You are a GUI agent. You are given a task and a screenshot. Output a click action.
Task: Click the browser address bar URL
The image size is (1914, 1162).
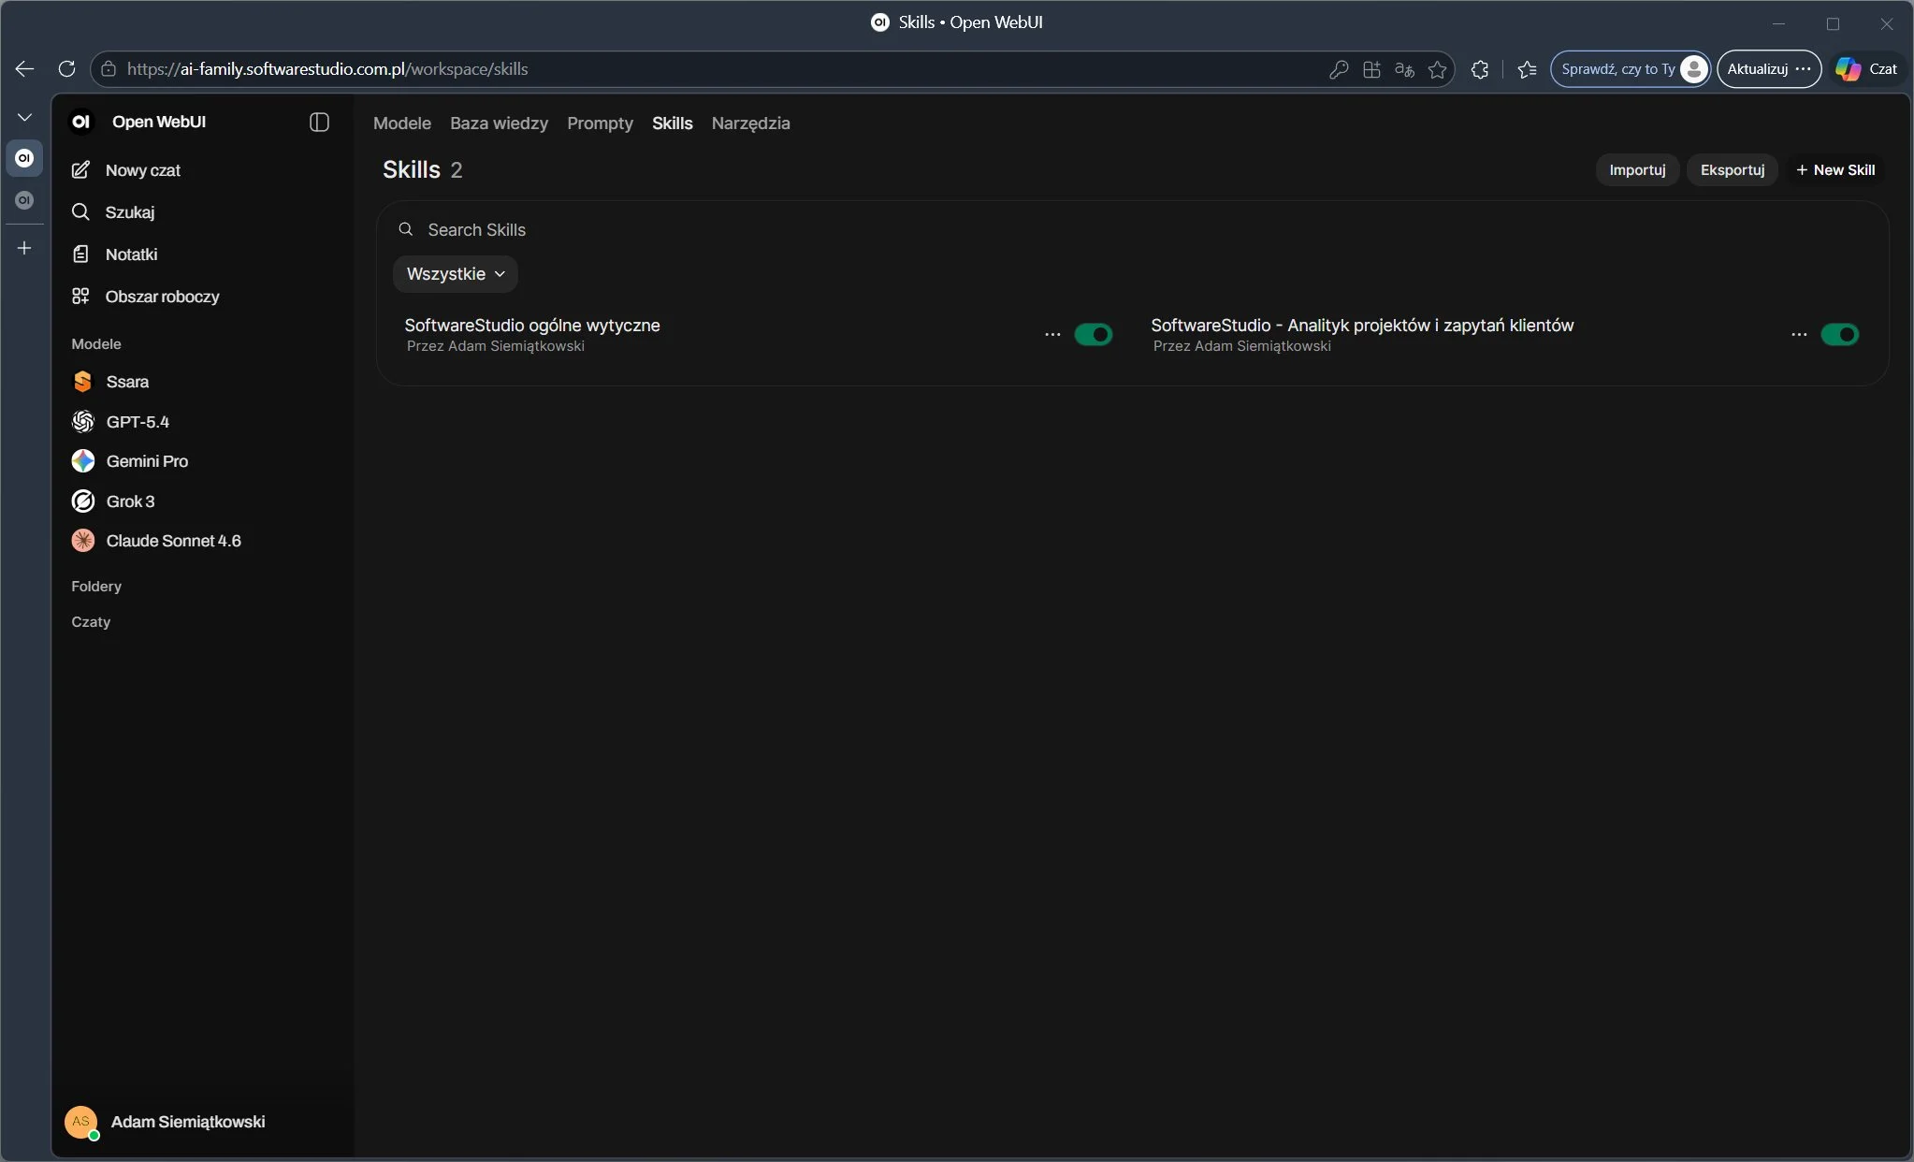point(327,69)
